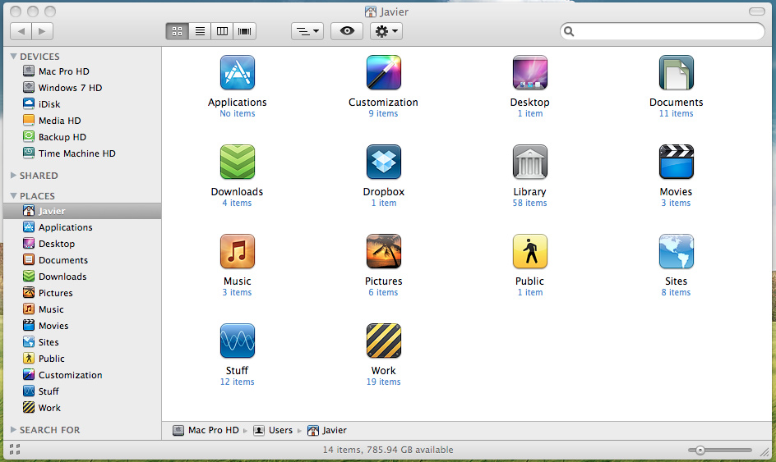Select the Documents folder icon in the grid
This screenshot has width=776, height=462.
pos(676,73)
